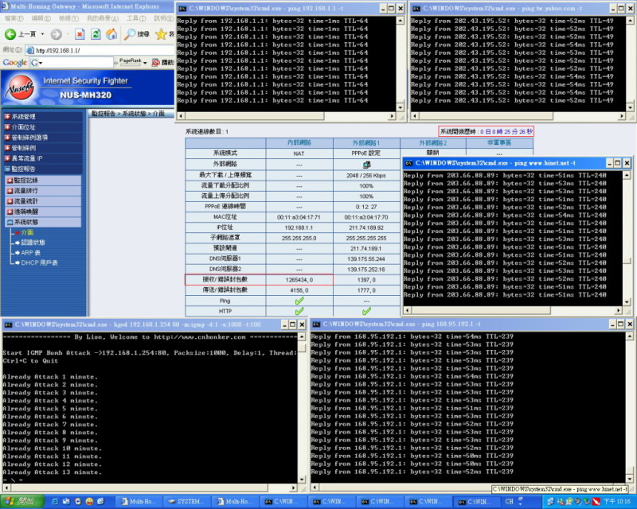Click the Google logo on the toolbar
Viewport: 637px width, 509px height.
(x=15, y=63)
